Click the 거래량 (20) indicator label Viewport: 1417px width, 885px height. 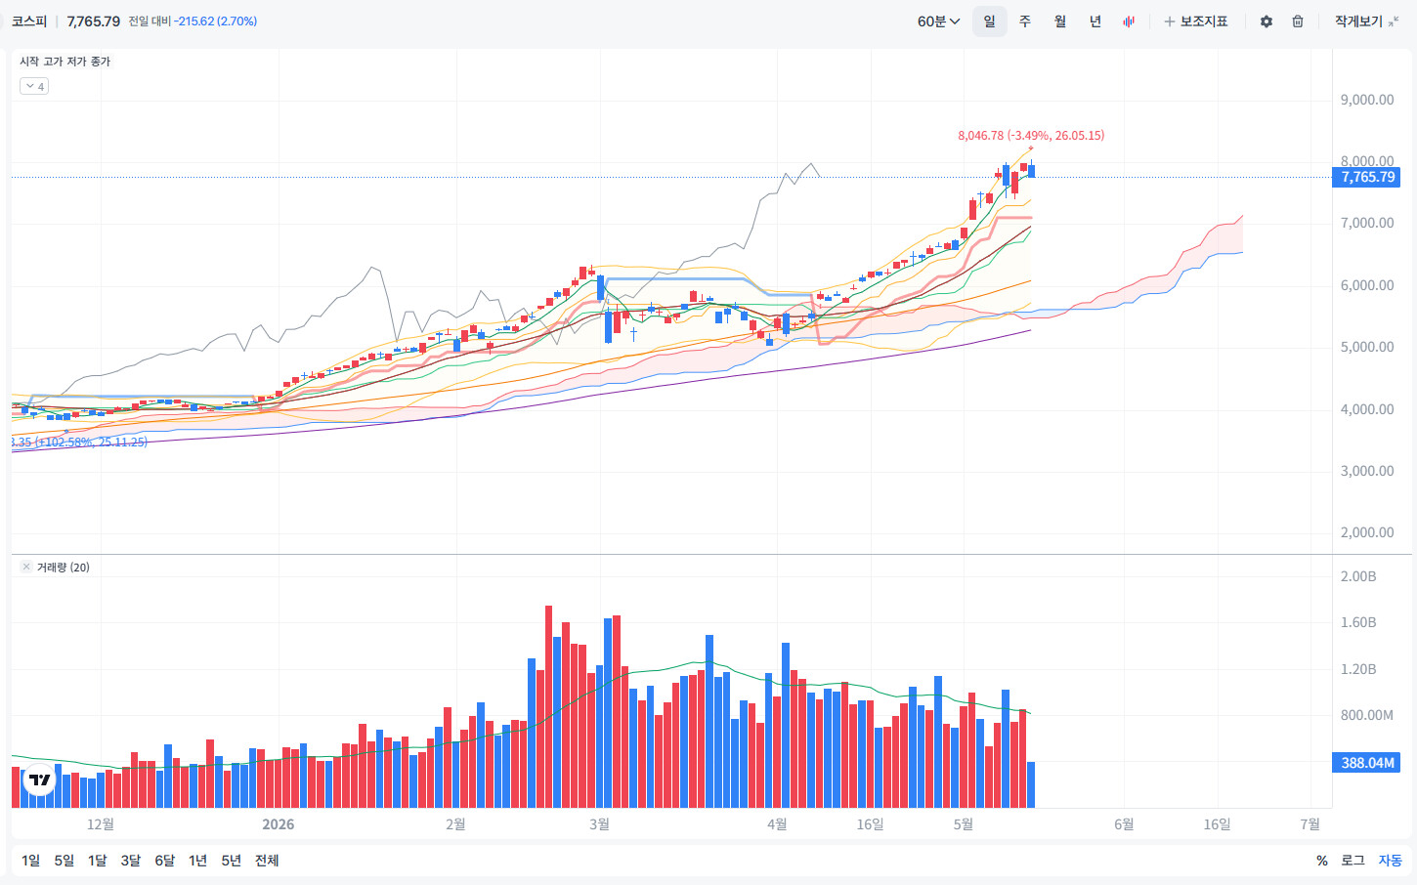(64, 568)
